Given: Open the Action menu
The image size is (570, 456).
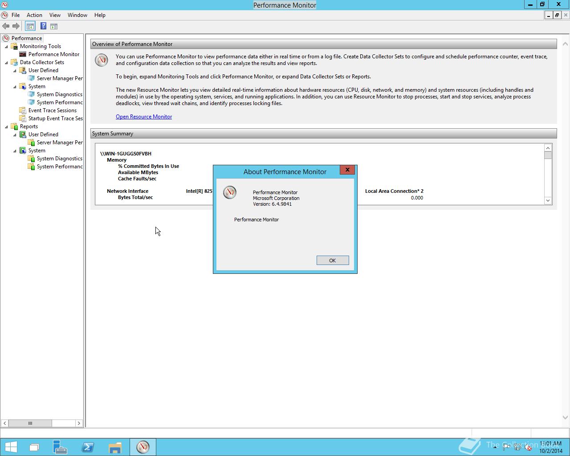Looking at the screenshot, I should (x=34, y=15).
